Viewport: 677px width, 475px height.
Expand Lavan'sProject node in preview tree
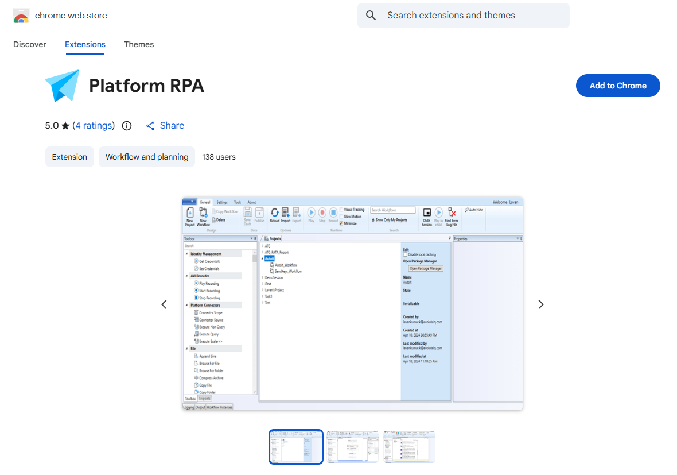click(263, 290)
